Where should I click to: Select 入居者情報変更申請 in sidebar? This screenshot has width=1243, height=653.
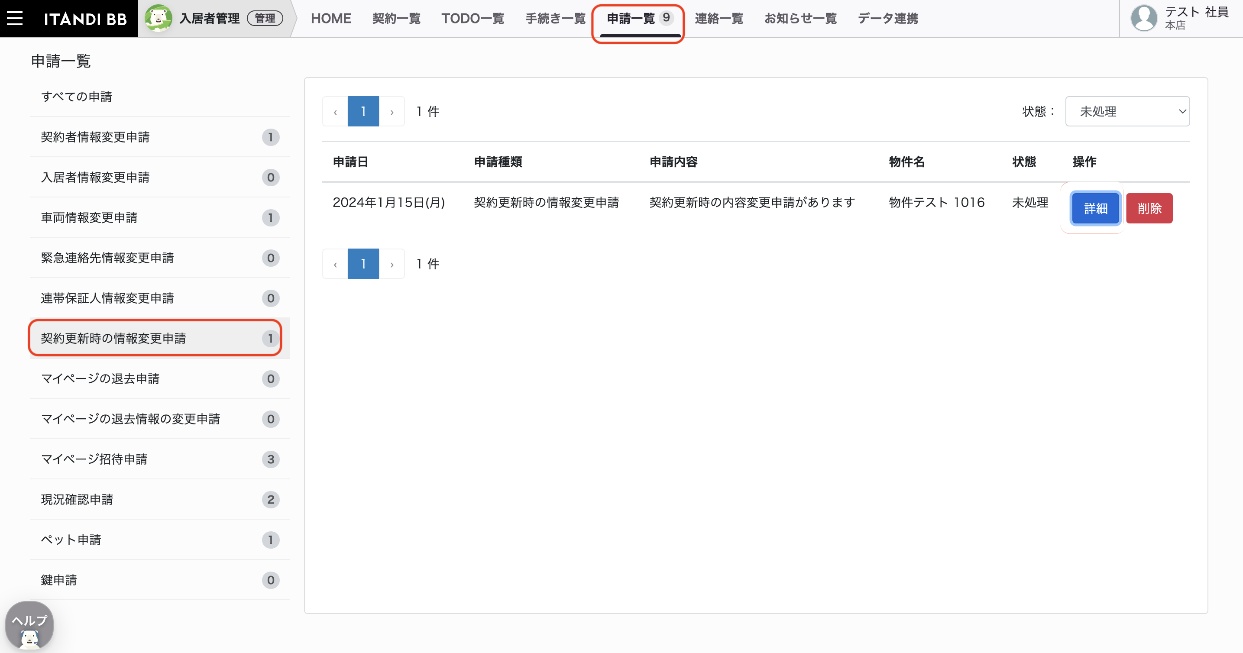pos(160,177)
